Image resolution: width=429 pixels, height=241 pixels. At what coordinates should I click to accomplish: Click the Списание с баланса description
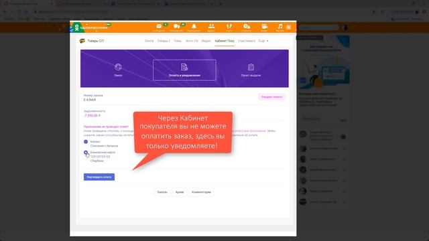coord(105,146)
